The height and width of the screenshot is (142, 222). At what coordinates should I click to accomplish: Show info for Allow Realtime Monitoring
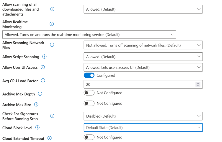click(52, 24)
